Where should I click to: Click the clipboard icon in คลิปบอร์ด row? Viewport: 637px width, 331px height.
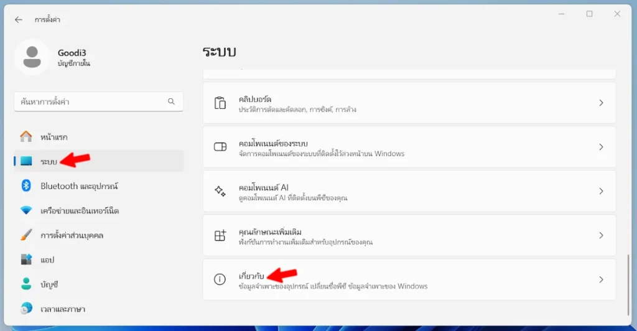pos(220,103)
